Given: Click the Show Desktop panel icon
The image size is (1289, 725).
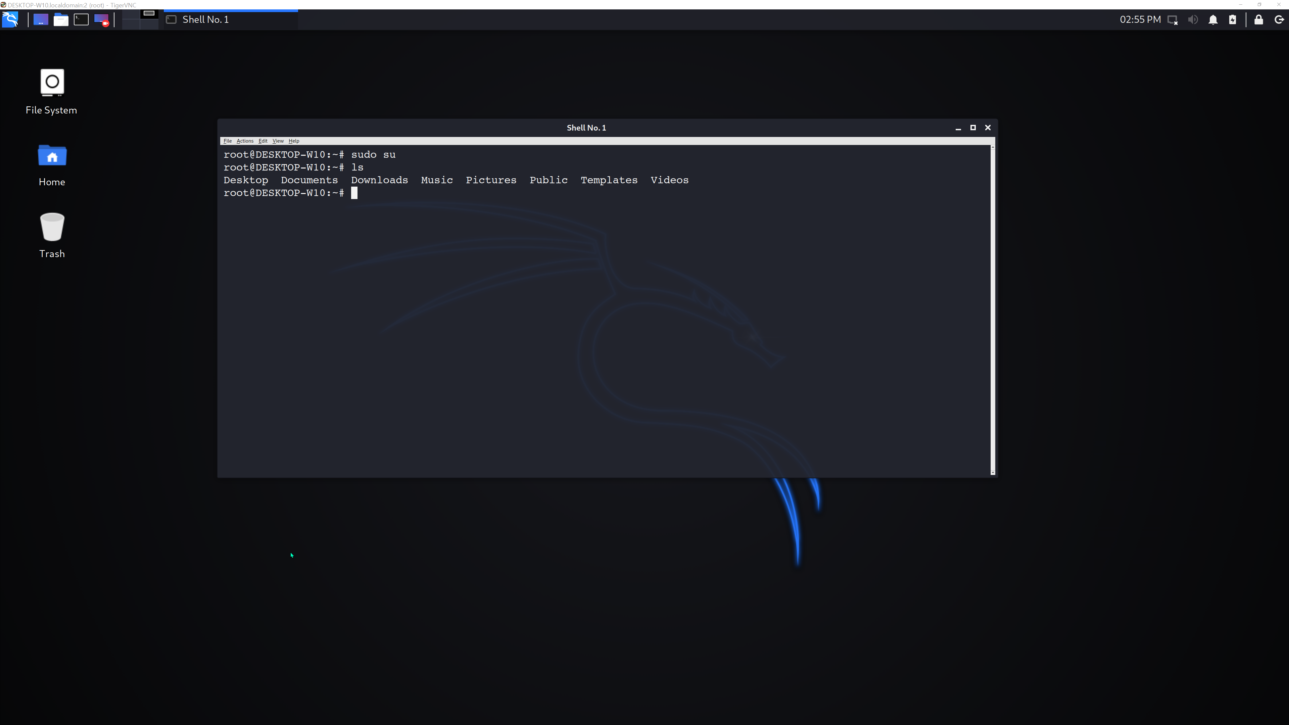Looking at the screenshot, I should coord(41,19).
